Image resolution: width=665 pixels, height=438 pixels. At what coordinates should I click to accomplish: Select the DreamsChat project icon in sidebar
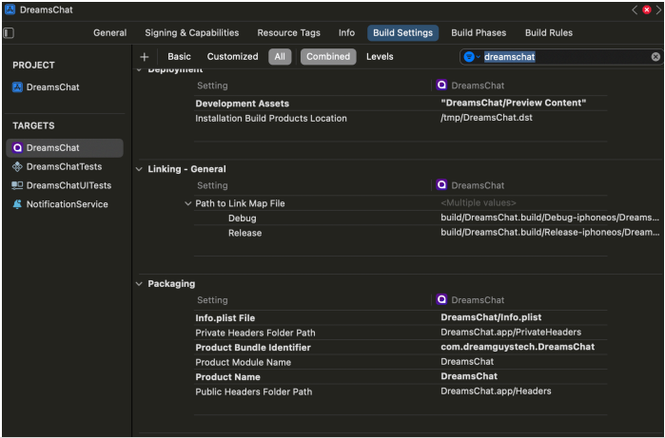pyautogui.click(x=17, y=87)
